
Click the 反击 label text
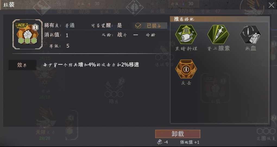pyautogui.click(x=186, y=83)
